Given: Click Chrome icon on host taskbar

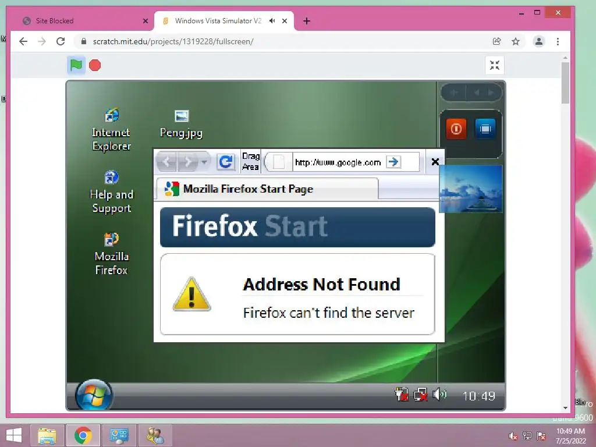Looking at the screenshot, I should tap(83, 435).
